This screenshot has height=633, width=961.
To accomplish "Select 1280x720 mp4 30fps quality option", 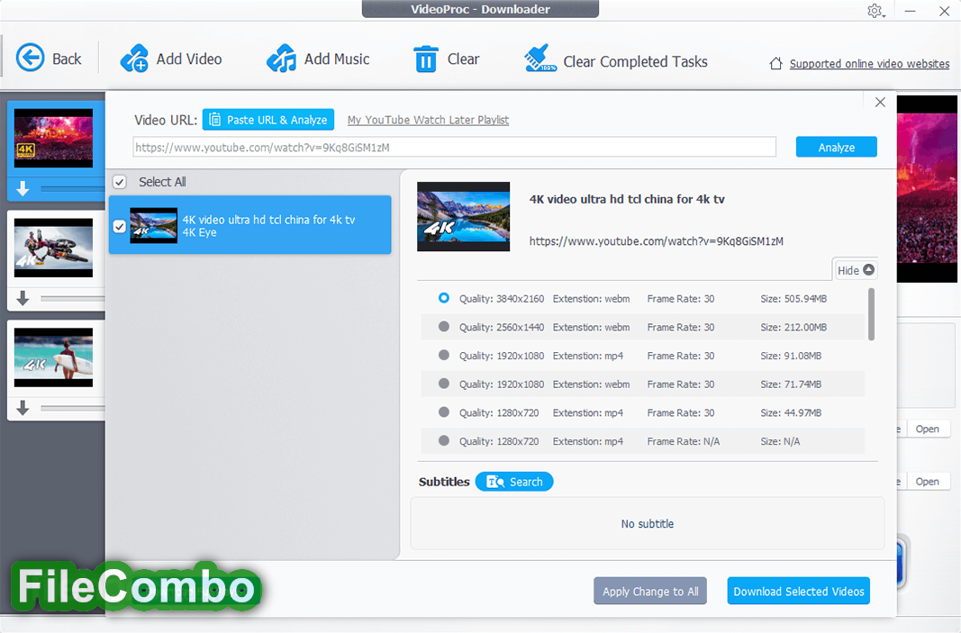I will click(x=444, y=412).
